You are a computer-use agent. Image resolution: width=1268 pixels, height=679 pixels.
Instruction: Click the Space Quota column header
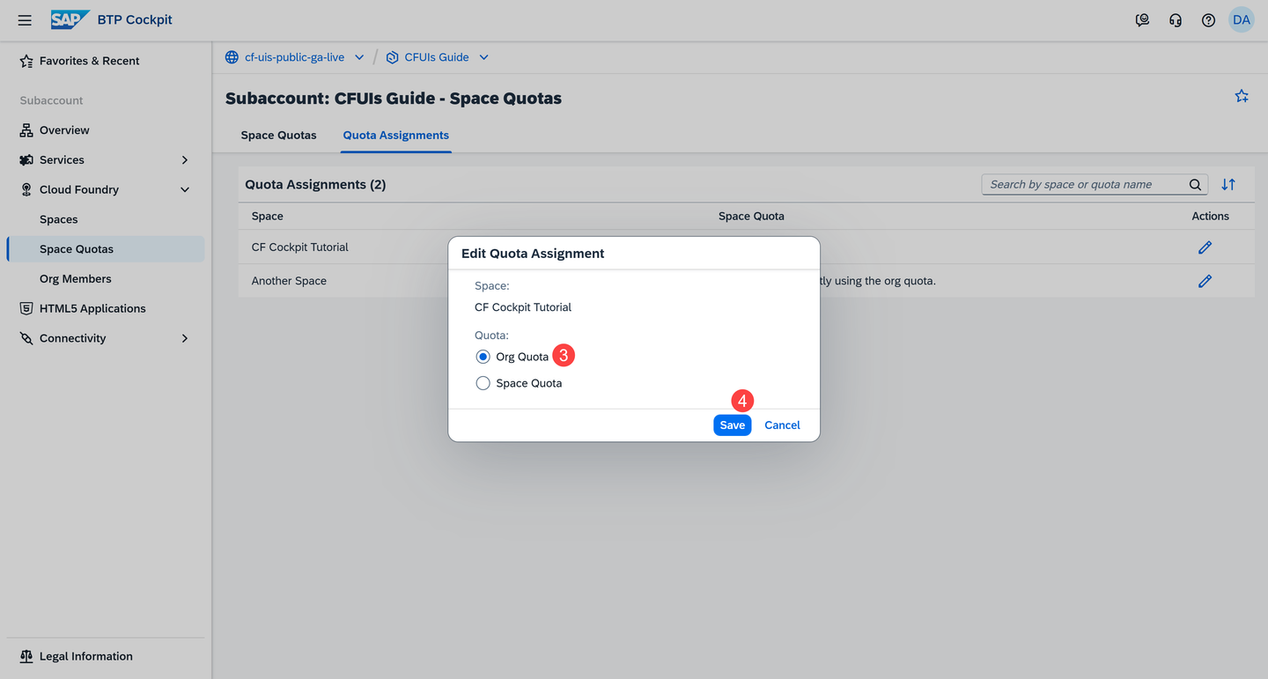751,216
